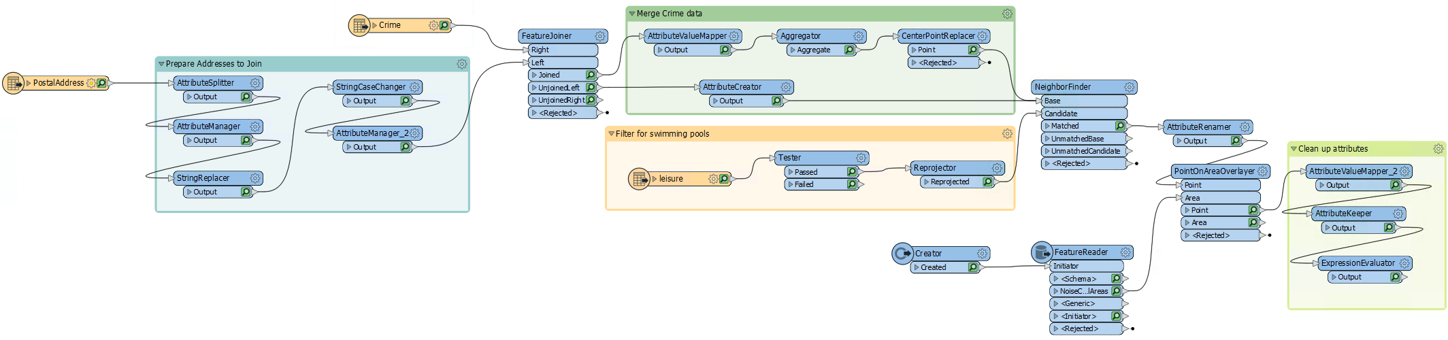Open the Crime reader parameters gear
Screen dimensions: 1448x340
pos(433,25)
